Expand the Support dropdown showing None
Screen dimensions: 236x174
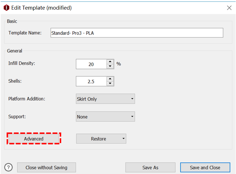(105, 117)
